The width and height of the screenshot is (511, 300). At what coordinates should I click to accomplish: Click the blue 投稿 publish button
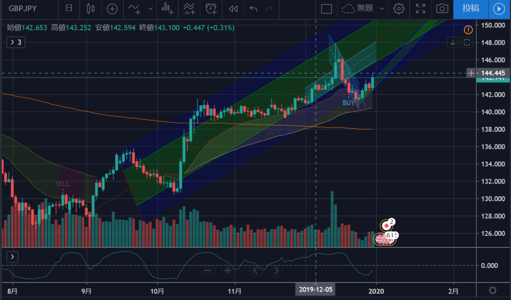coord(471,8)
